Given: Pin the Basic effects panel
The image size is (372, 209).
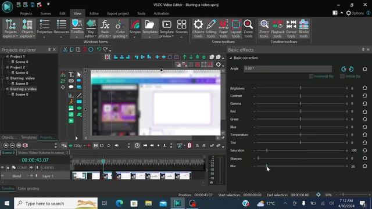Looking at the screenshot, I should (x=363, y=49).
